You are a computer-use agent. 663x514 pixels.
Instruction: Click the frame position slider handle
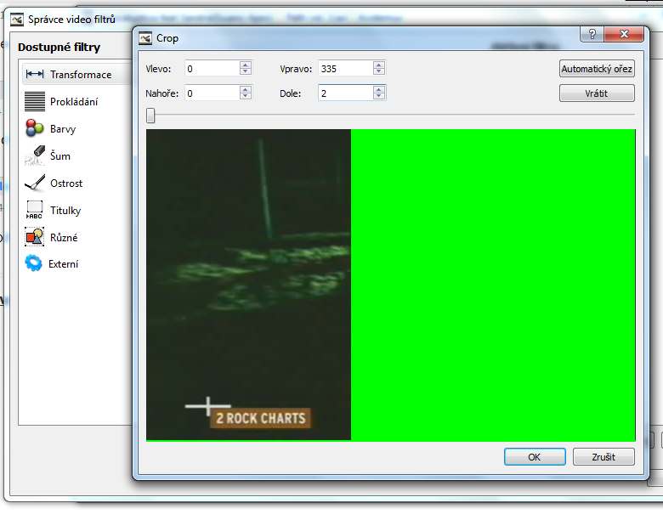(x=150, y=116)
